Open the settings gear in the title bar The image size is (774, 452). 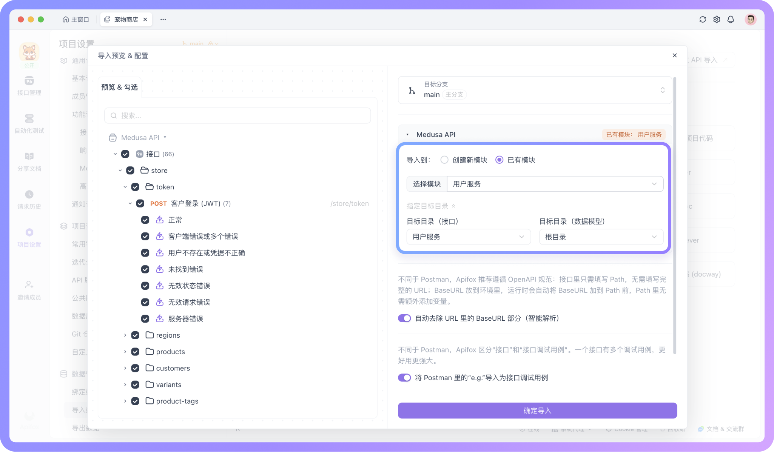pyautogui.click(x=717, y=19)
